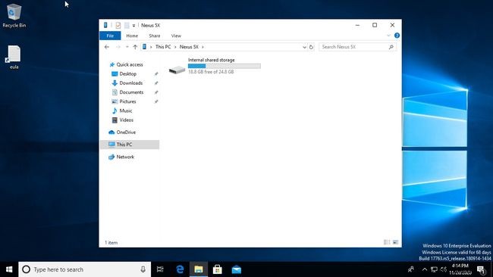This screenshot has height=277, width=493.
Task: Expand the ribbon with the chevron
Action: click(x=388, y=36)
